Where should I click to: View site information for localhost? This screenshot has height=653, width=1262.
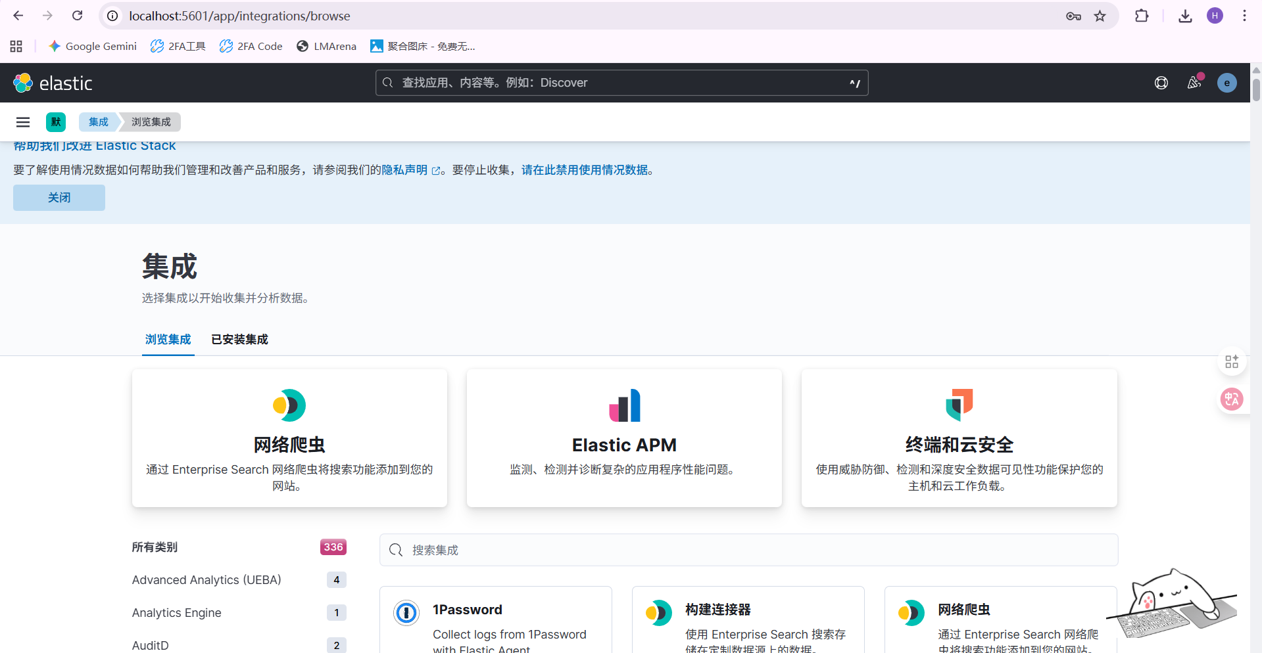click(113, 16)
